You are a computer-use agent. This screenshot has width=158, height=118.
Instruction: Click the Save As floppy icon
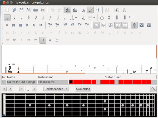pos(29,10)
